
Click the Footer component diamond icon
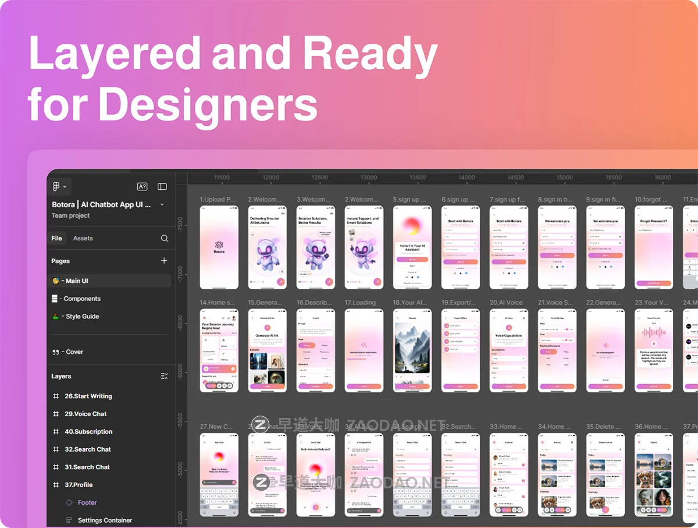tap(69, 502)
